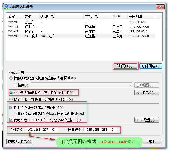The height and width of the screenshot is (151, 169).
Task: Select the VMnet1 network row
Action: tap(81, 27)
